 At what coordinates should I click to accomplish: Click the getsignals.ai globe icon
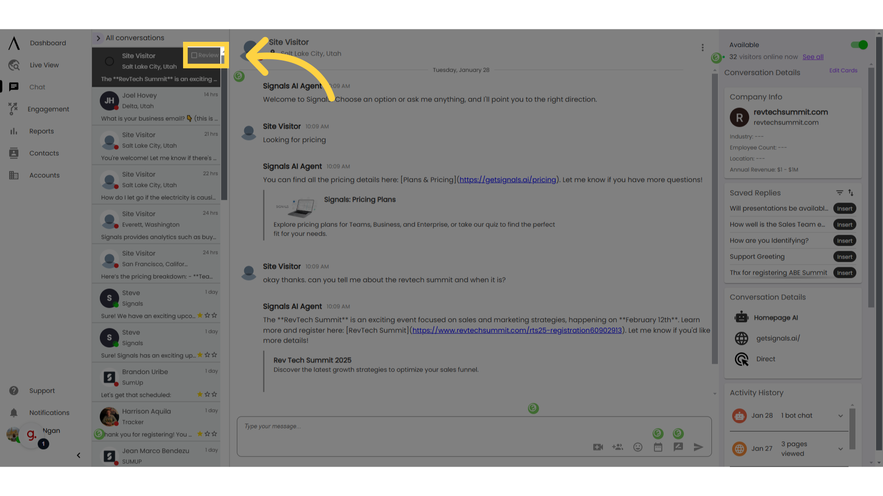(741, 338)
